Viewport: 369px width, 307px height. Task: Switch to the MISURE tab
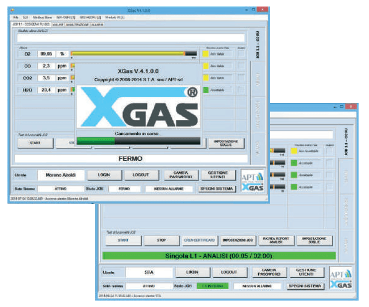(x=58, y=25)
